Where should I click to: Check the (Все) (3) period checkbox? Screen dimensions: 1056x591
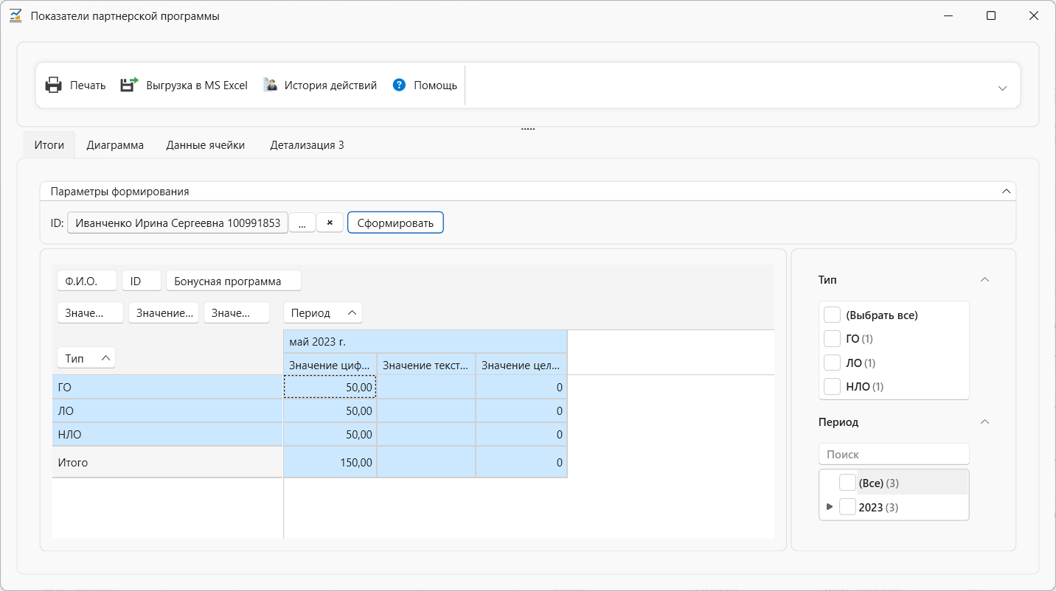(847, 483)
